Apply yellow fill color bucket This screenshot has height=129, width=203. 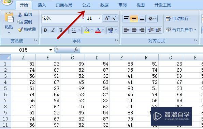click(87, 30)
